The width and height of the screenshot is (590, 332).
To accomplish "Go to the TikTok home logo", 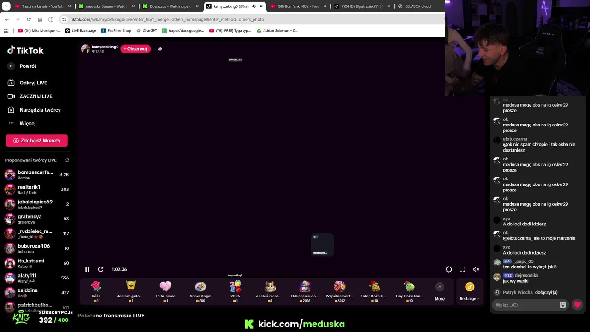I will point(25,50).
